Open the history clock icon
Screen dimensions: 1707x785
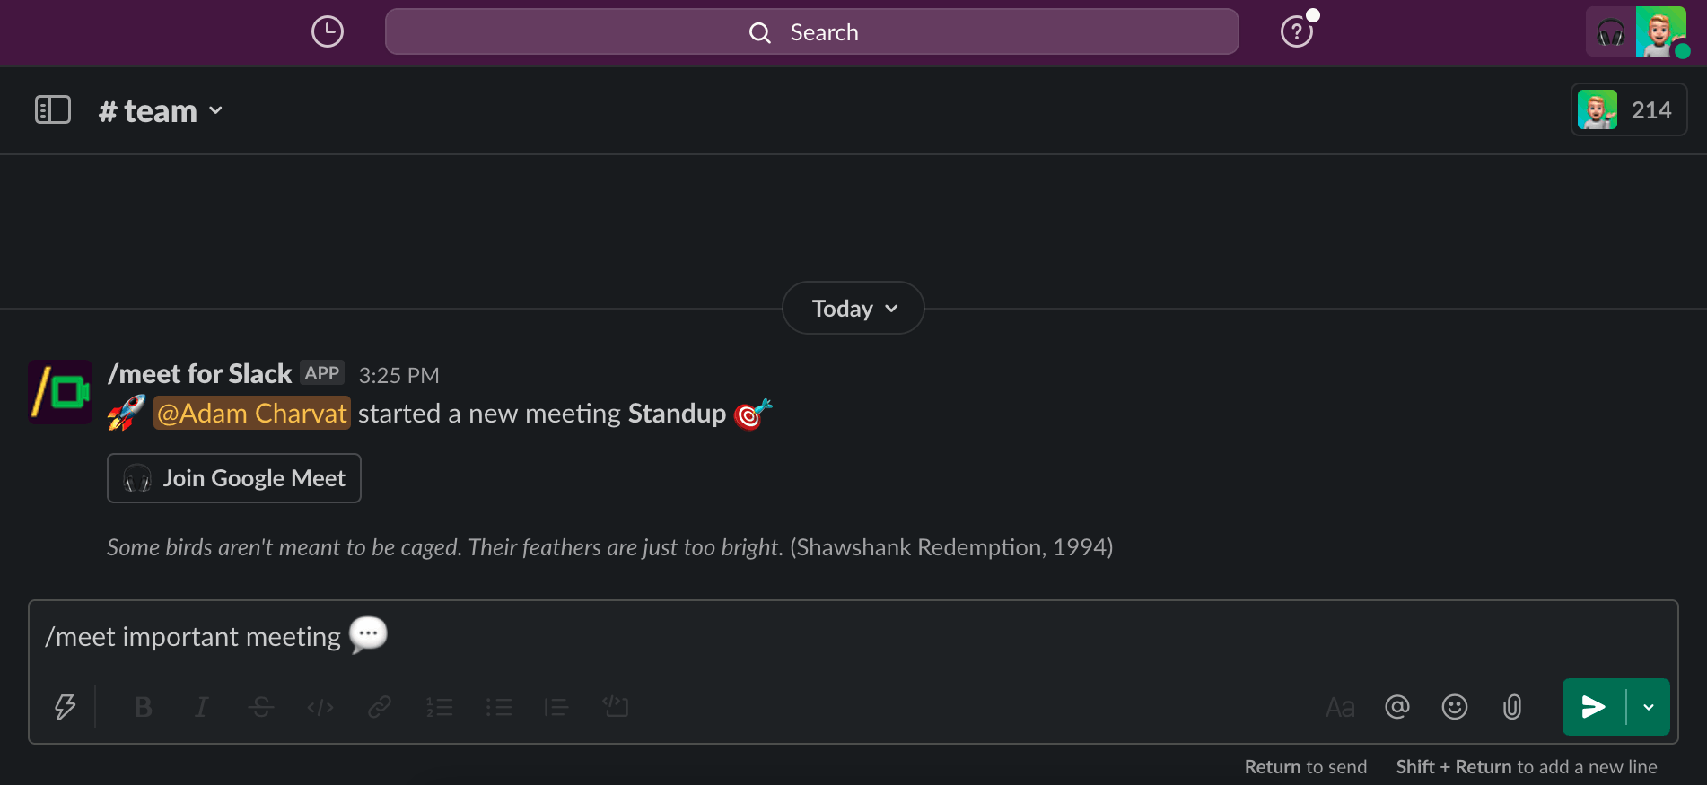tap(328, 32)
